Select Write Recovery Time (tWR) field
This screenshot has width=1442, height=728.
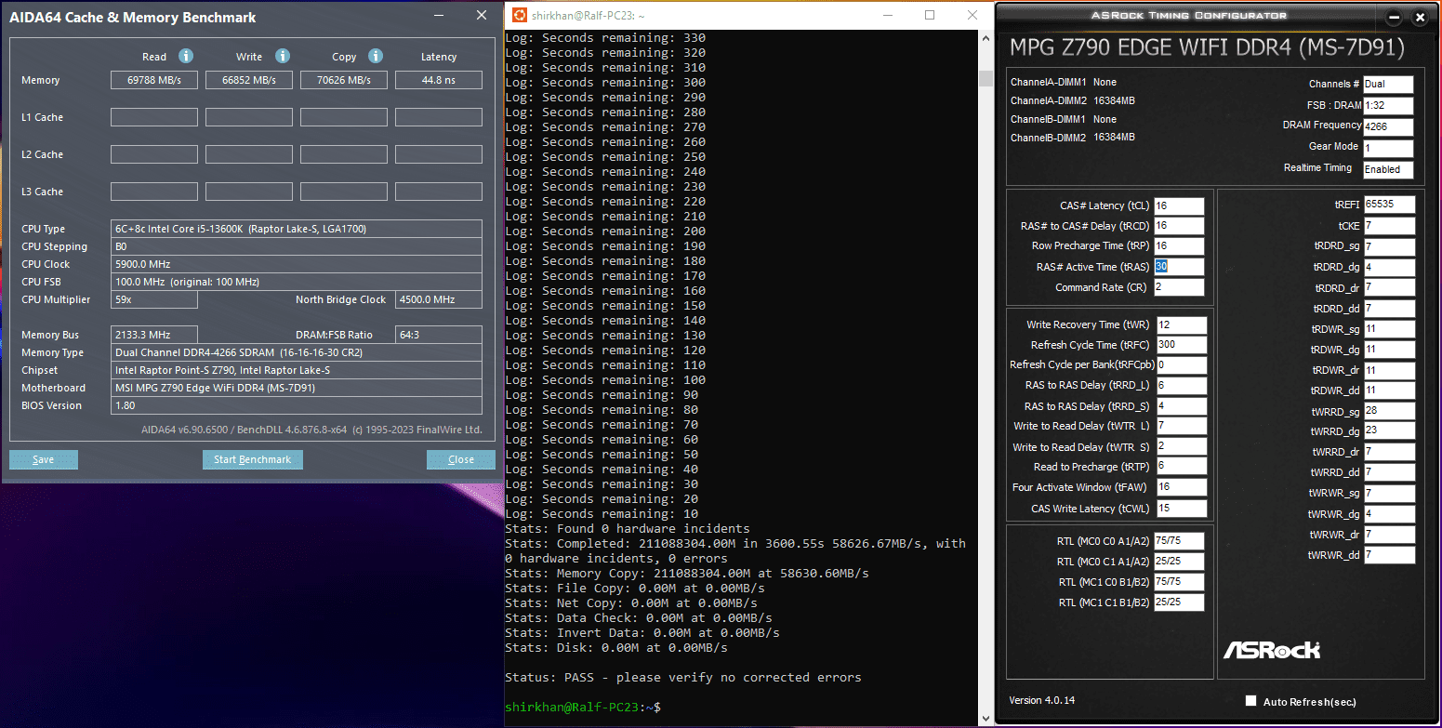pos(1182,324)
